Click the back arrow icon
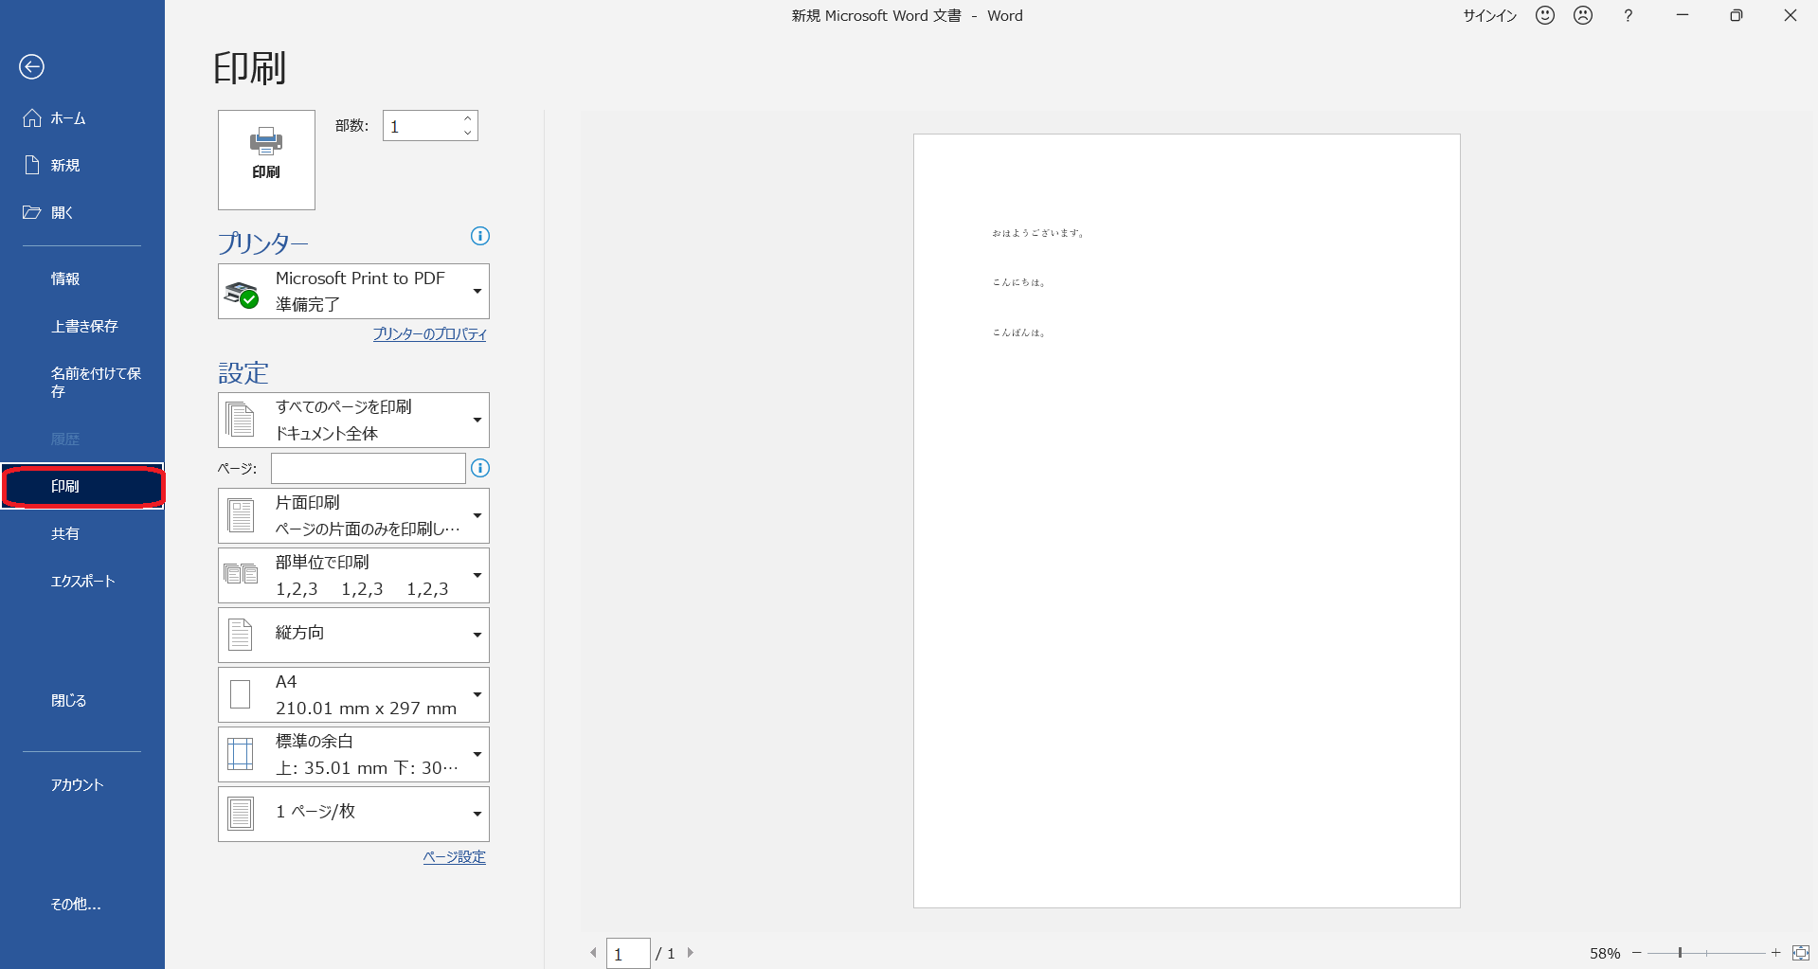The image size is (1818, 969). point(32,66)
